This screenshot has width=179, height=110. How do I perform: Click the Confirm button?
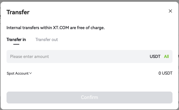point(89,98)
